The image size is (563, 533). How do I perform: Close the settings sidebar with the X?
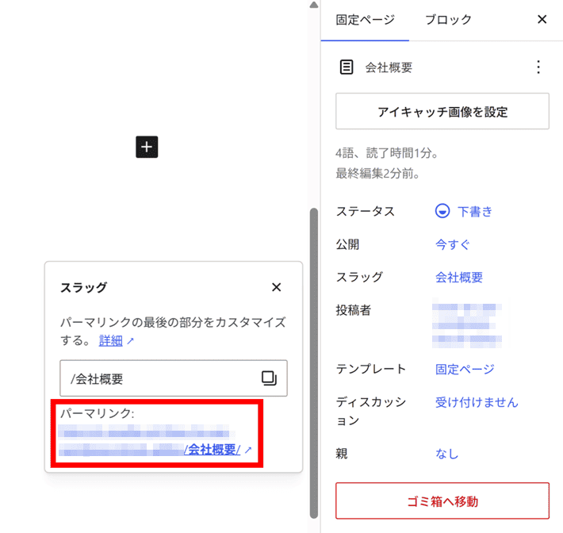point(542,19)
